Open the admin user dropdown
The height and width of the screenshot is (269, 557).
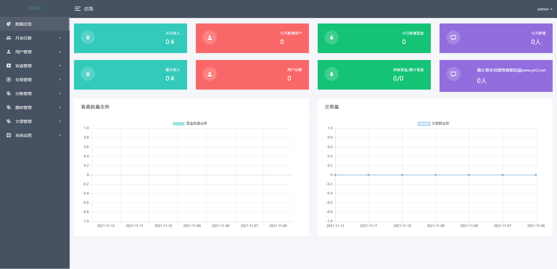545,9
